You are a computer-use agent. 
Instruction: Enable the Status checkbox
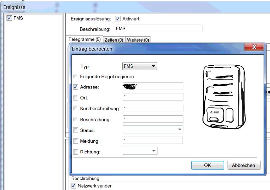coord(75,130)
